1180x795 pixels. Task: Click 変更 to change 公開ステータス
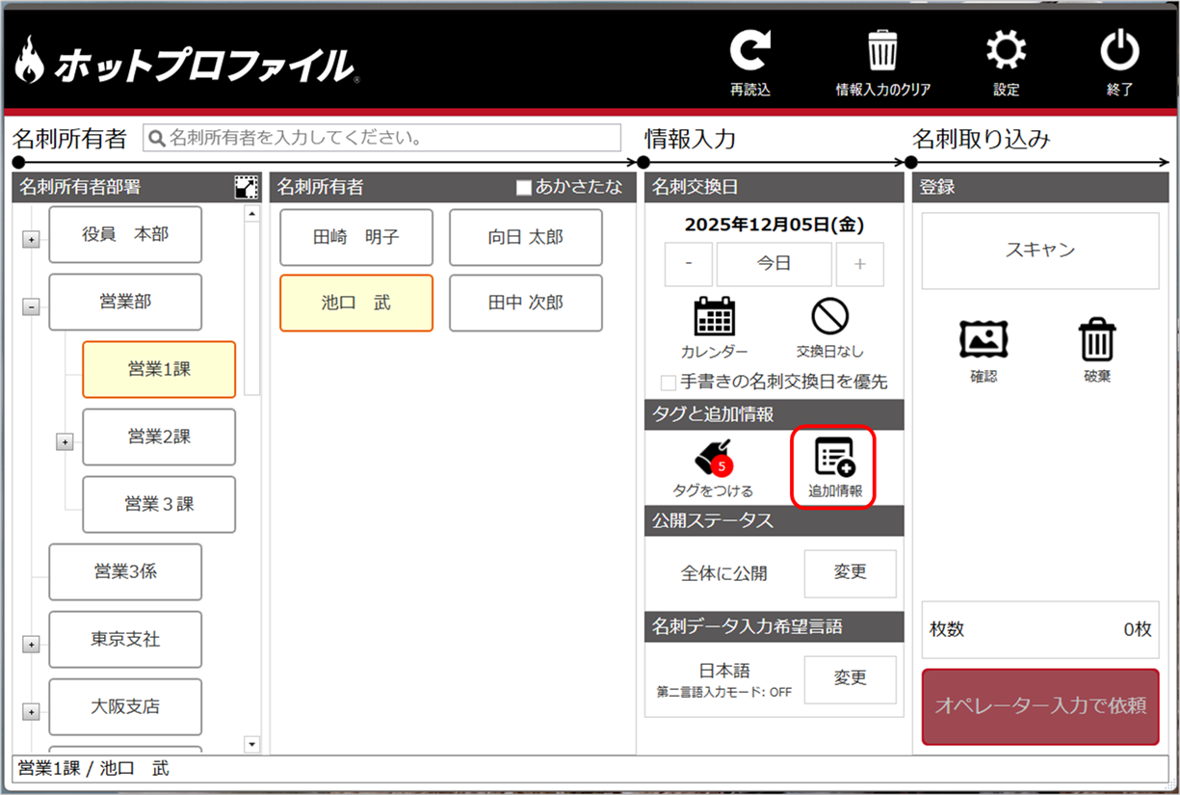click(850, 573)
